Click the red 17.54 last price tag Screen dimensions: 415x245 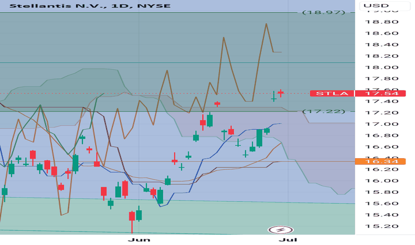click(x=380, y=94)
